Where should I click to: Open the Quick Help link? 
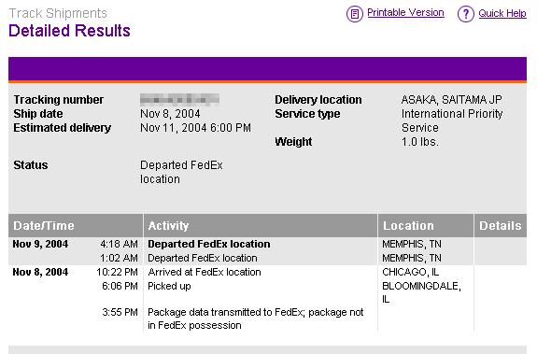point(502,13)
